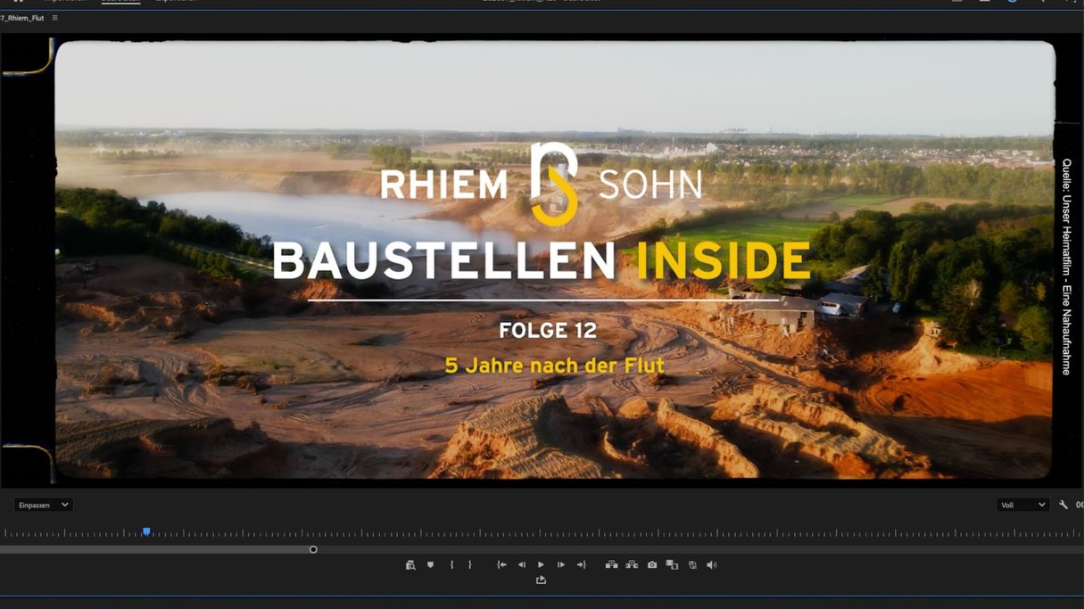Open the Voll playback resolution dropdown

click(1022, 506)
